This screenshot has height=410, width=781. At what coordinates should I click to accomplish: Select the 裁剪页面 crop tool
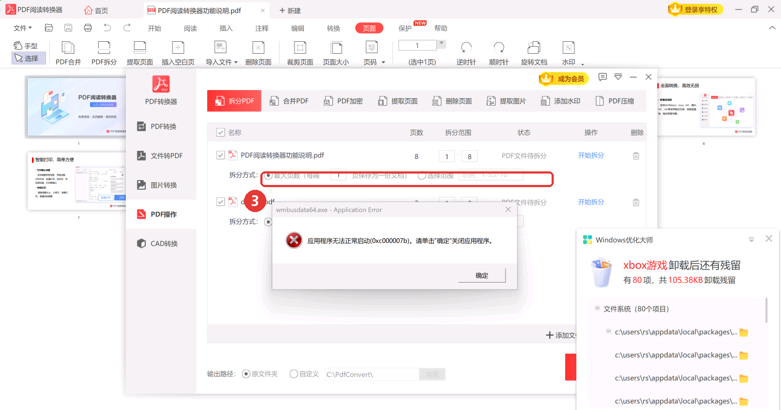(x=300, y=53)
